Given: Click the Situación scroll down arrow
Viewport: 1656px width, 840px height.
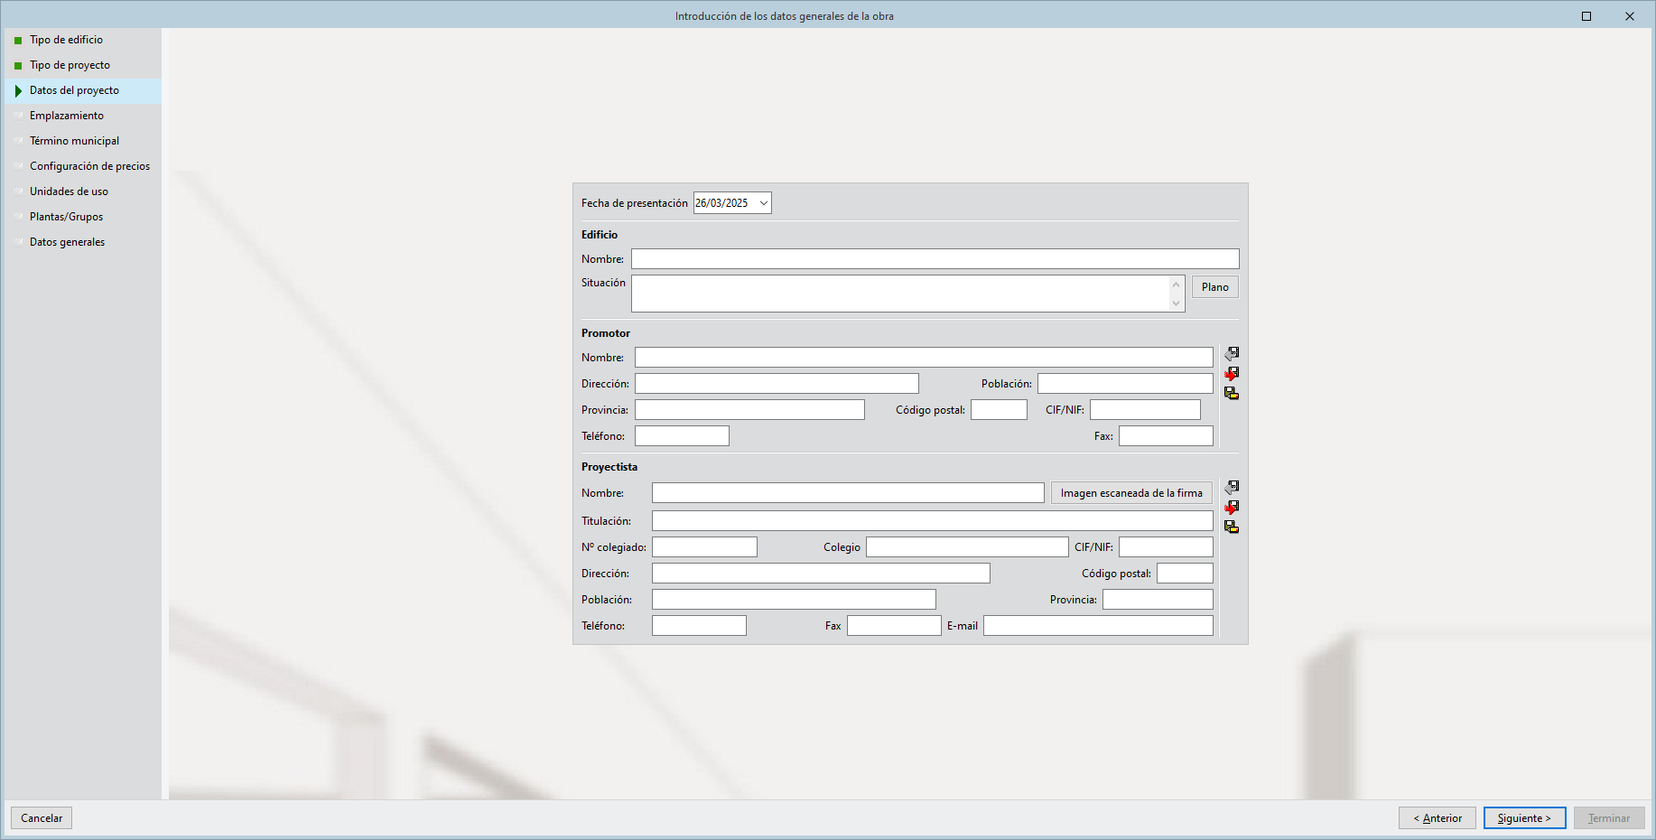Looking at the screenshot, I should point(1176,303).
